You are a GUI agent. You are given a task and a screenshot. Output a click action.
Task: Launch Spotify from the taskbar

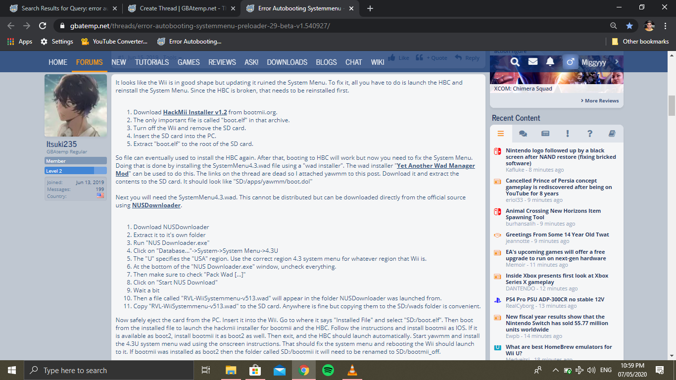coord(328,370)
